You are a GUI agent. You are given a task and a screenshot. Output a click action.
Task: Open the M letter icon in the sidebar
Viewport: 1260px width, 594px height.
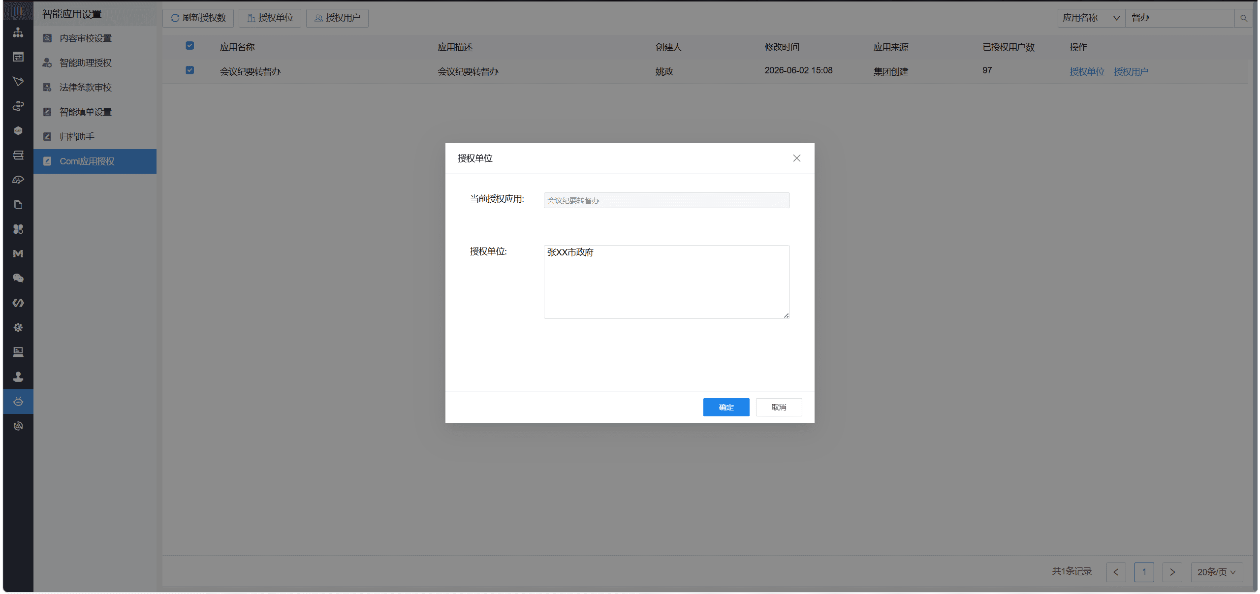click(18, 254)
